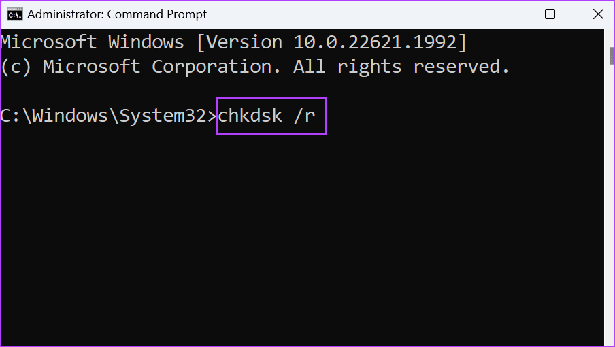Click the "Microsoft Windows" text on first line

pos(93,42)
